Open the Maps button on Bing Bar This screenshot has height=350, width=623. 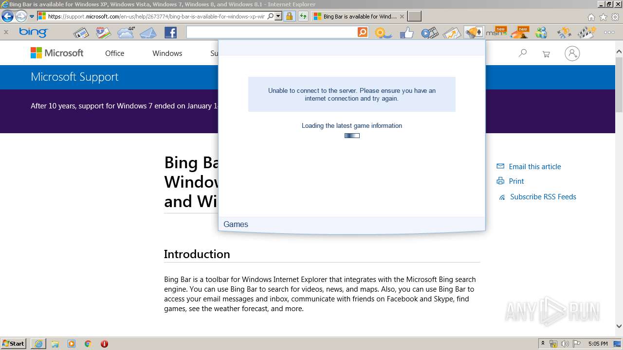(103, 33)
